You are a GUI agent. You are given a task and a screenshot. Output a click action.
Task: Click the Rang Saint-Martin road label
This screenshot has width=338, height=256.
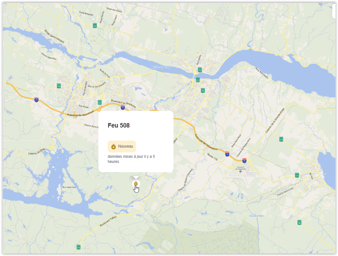coord(261,73)
